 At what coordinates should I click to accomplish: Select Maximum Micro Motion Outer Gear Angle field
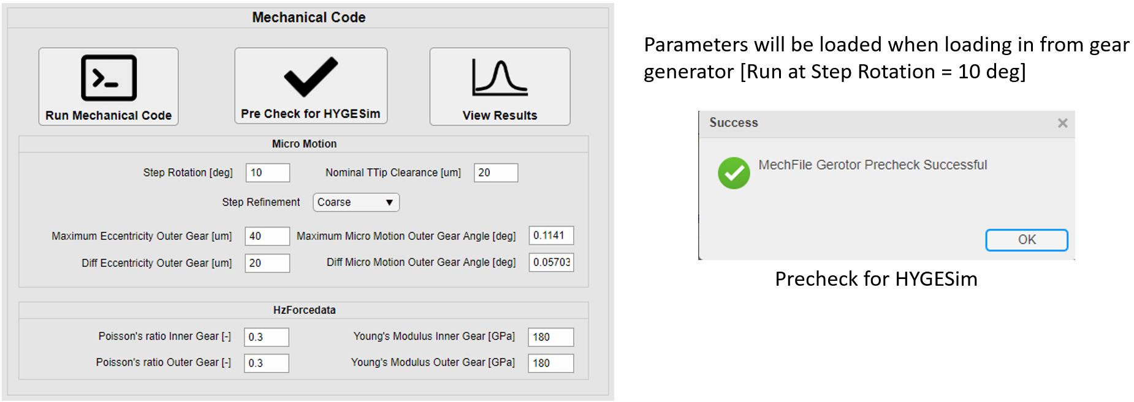(551, 236)
